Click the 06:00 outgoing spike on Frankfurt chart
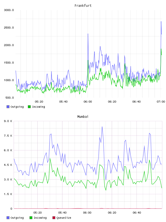The width and height of the screenshot is (166, 222). click(88, 34)
